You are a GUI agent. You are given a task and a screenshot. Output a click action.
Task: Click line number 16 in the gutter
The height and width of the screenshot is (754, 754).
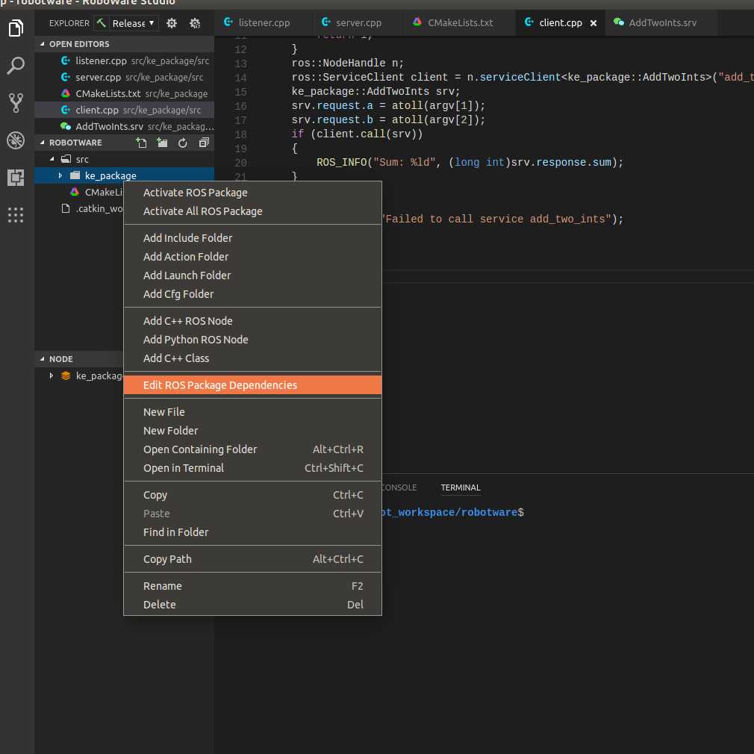coord(240,106)
